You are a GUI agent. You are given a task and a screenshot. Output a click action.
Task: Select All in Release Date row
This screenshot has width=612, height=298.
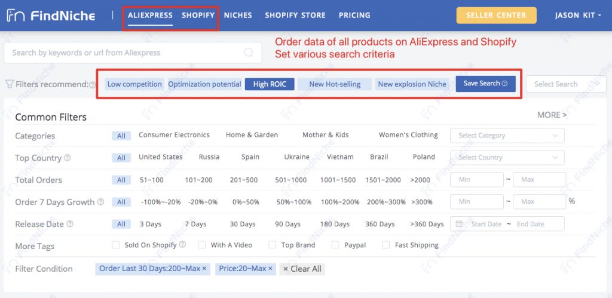tap(121, 225)
